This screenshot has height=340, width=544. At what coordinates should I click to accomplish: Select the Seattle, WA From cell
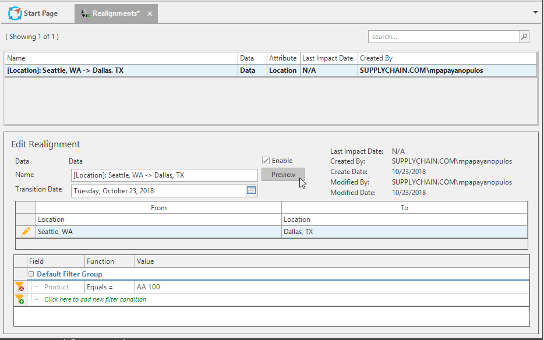tap(158, 232)
